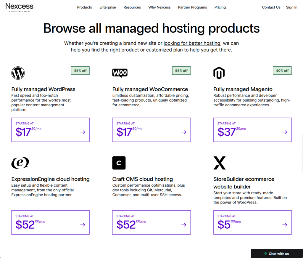Viewport: 303px width, 258px height.
Task: Click 'Browse all managed hosting products' heading
Action: pos(151,28)
